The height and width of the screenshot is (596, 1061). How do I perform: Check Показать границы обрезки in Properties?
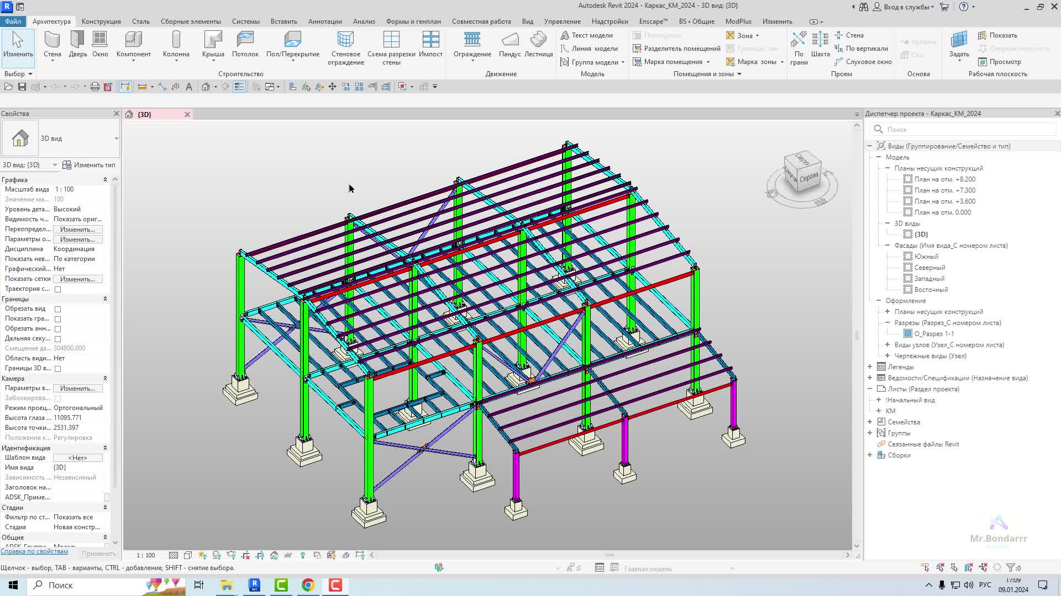(58, 319)
